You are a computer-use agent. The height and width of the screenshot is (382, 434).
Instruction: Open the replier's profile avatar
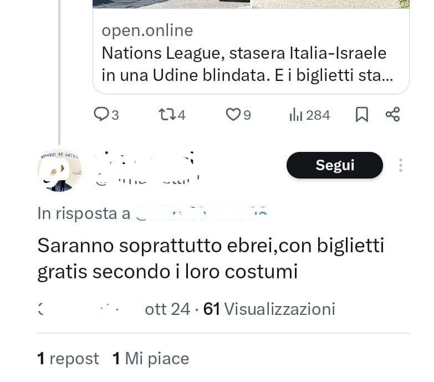[59, 170]
